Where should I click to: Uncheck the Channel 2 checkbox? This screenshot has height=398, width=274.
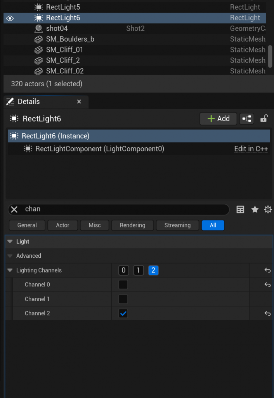pos(123,314)
